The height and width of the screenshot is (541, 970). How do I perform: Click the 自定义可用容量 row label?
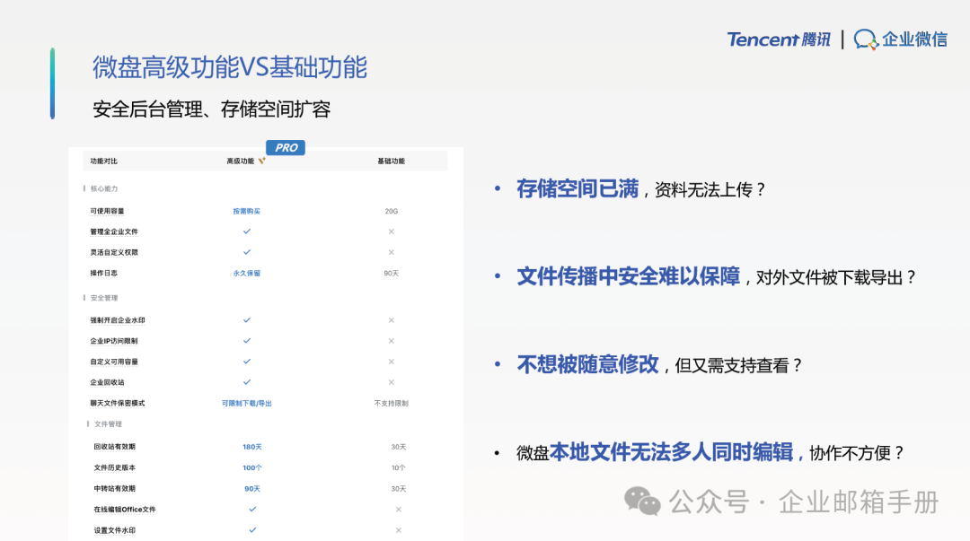coord(114,362)
